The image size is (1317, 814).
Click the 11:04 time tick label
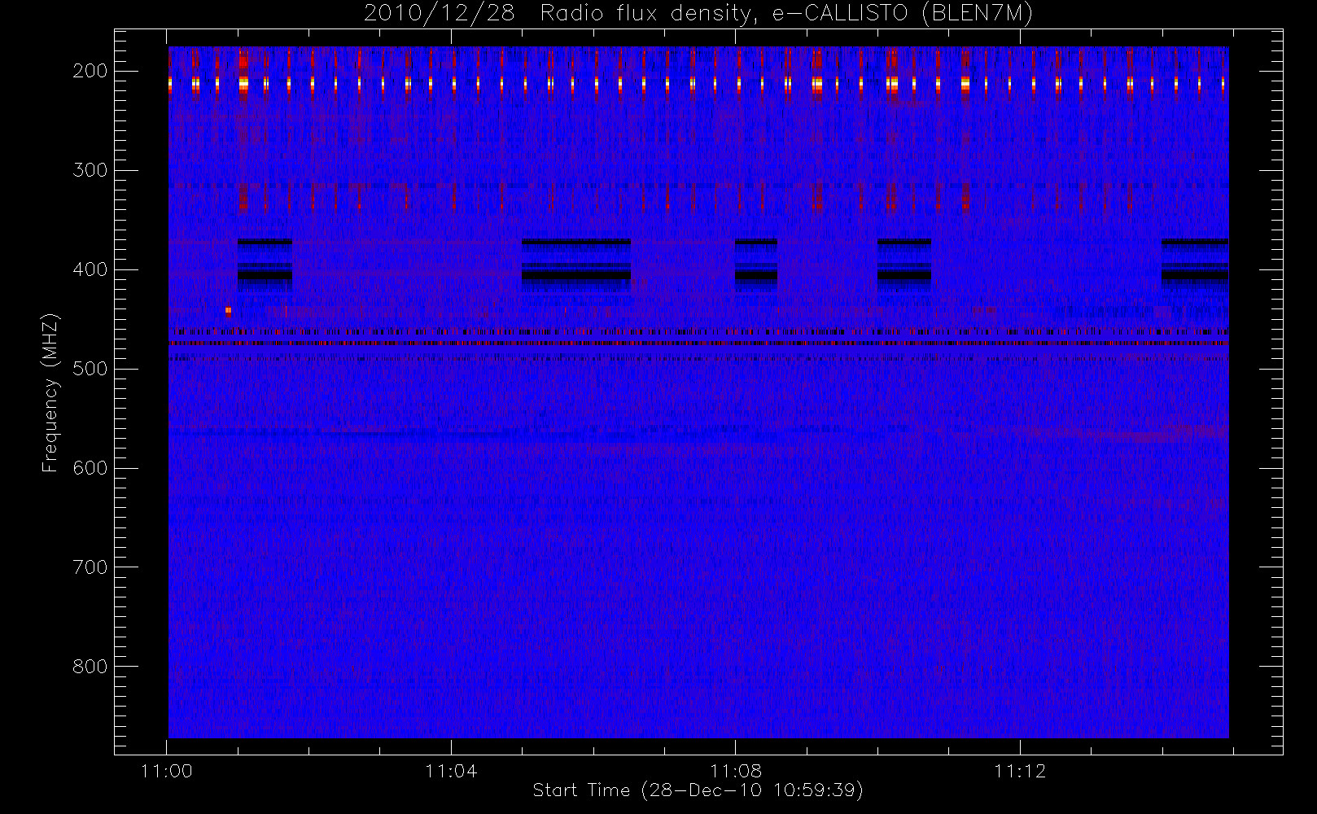pos(451,771)
